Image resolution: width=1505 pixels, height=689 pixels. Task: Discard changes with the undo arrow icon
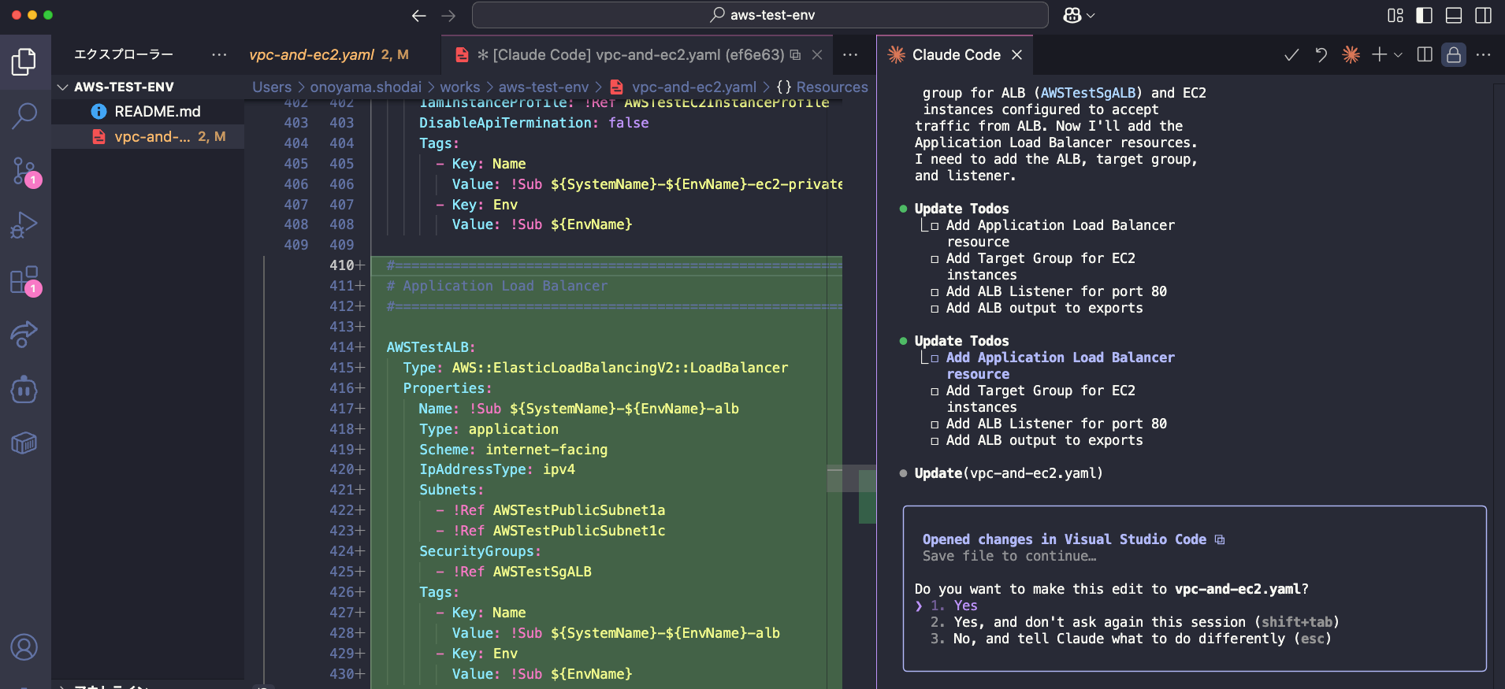click(1321, 55)
